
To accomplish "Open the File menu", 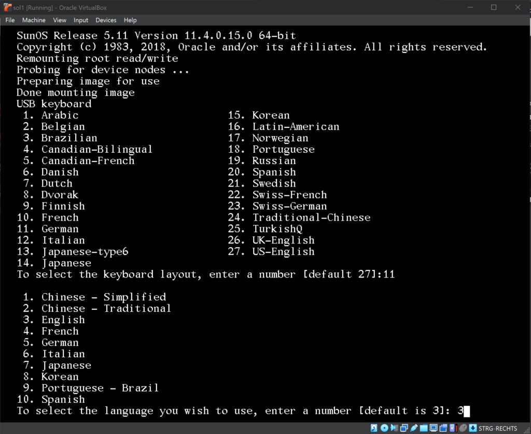I will click(x=10, y=20).
